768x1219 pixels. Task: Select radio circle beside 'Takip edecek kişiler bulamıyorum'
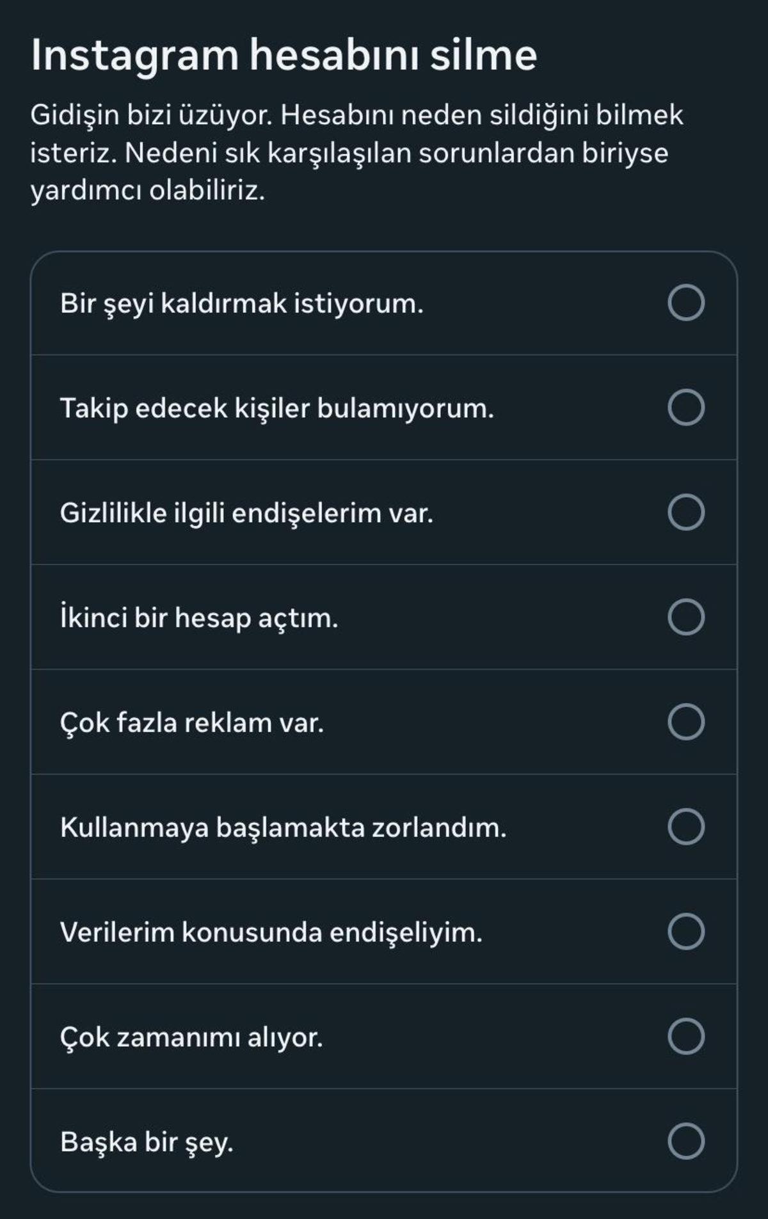(686, 408)
